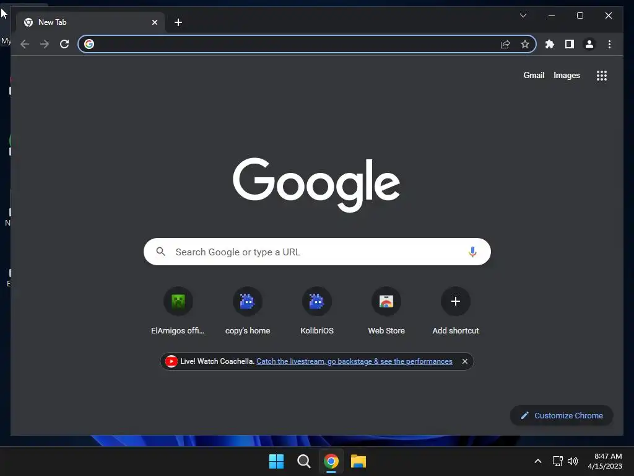Click the Customize Chrome button
Screen dimensions: 634x476
562,415
